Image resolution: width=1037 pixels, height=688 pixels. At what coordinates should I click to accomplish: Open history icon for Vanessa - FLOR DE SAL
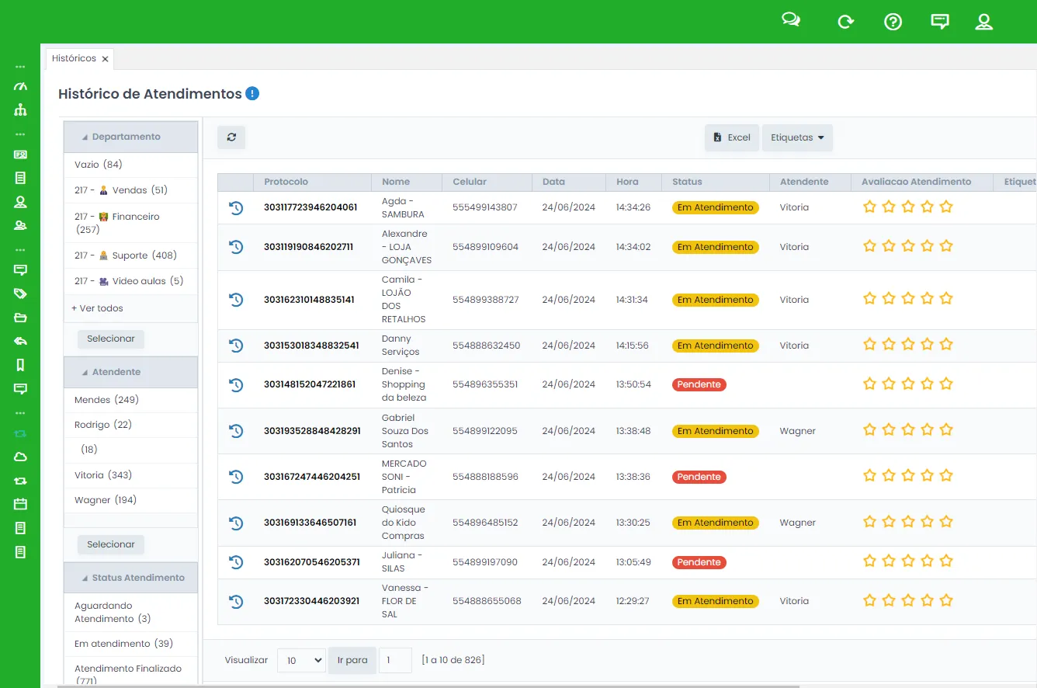(236, 601)
